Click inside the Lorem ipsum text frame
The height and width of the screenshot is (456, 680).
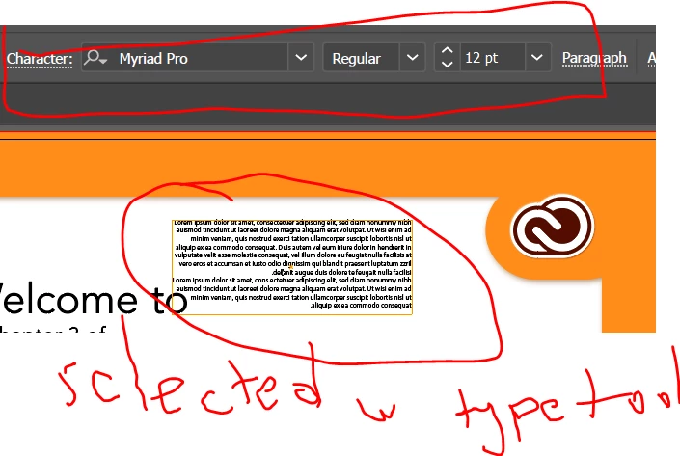pyautogui.click(x=292, y=267)
